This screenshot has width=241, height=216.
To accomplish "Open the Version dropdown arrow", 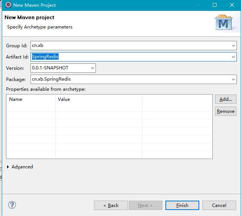I will point(92,68).
